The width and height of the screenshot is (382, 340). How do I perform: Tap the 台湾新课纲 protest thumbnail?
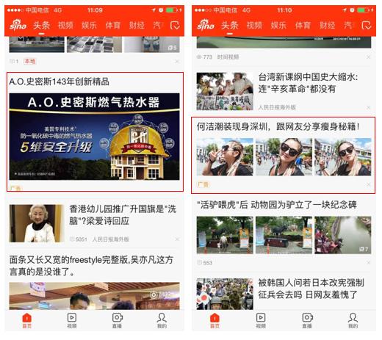[x=225, y=91]
